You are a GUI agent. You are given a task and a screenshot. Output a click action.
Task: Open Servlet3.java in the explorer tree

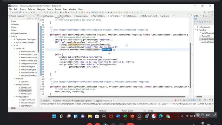tap(26, 94)
